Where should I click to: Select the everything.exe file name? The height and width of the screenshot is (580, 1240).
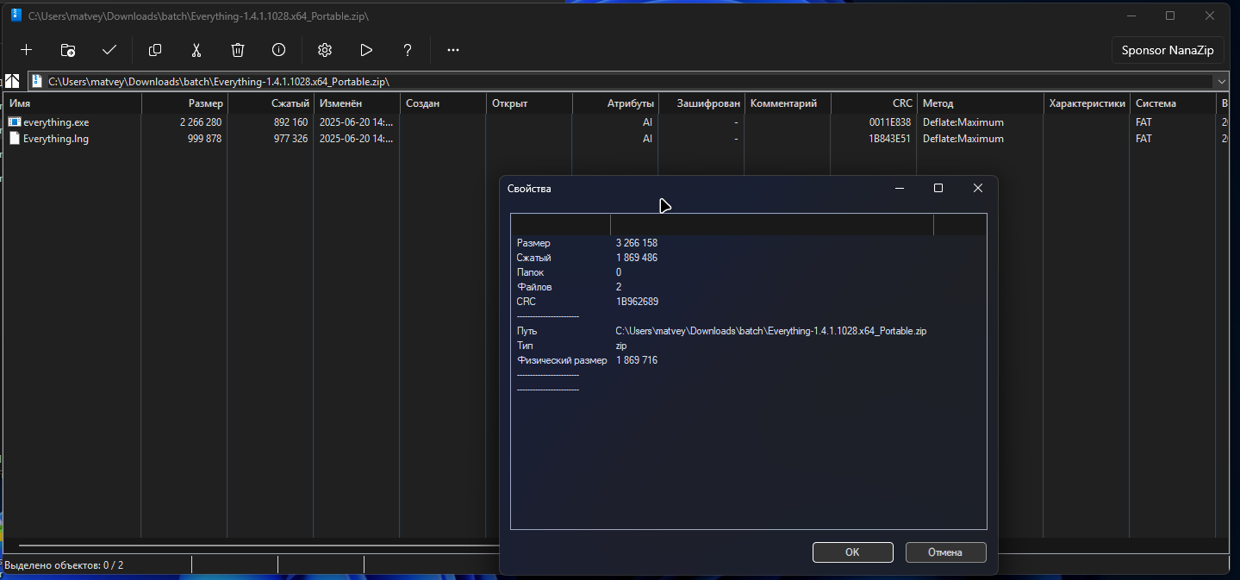click(56, 122)
